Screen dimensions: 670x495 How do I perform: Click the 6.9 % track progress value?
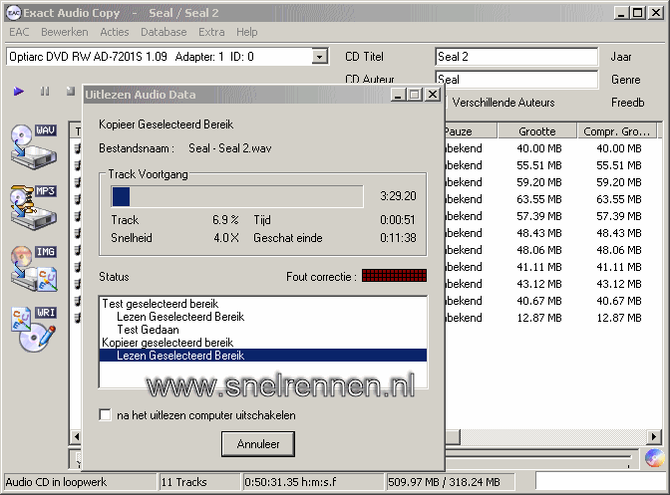225,220
